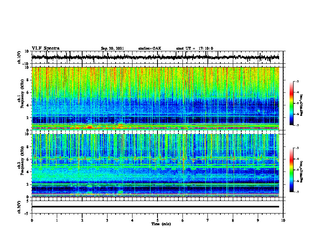Click time axis tick label "7"

click(208, 220)
